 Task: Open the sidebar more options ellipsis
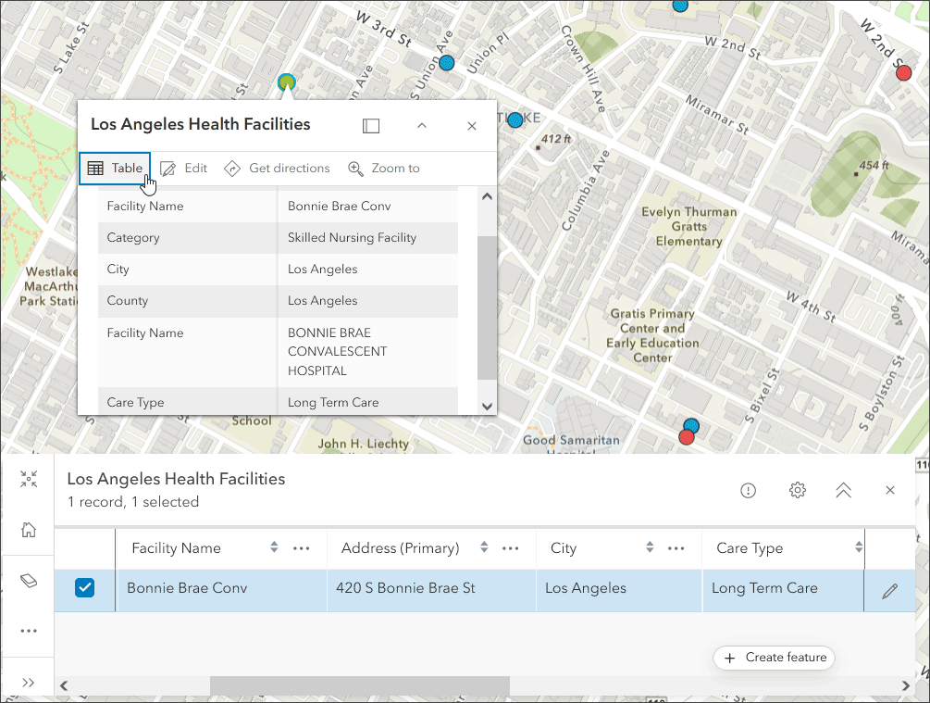[29, 631]
